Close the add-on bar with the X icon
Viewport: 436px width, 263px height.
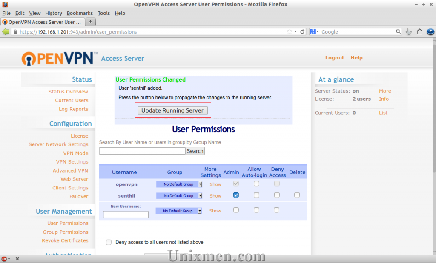coord(17,259)
